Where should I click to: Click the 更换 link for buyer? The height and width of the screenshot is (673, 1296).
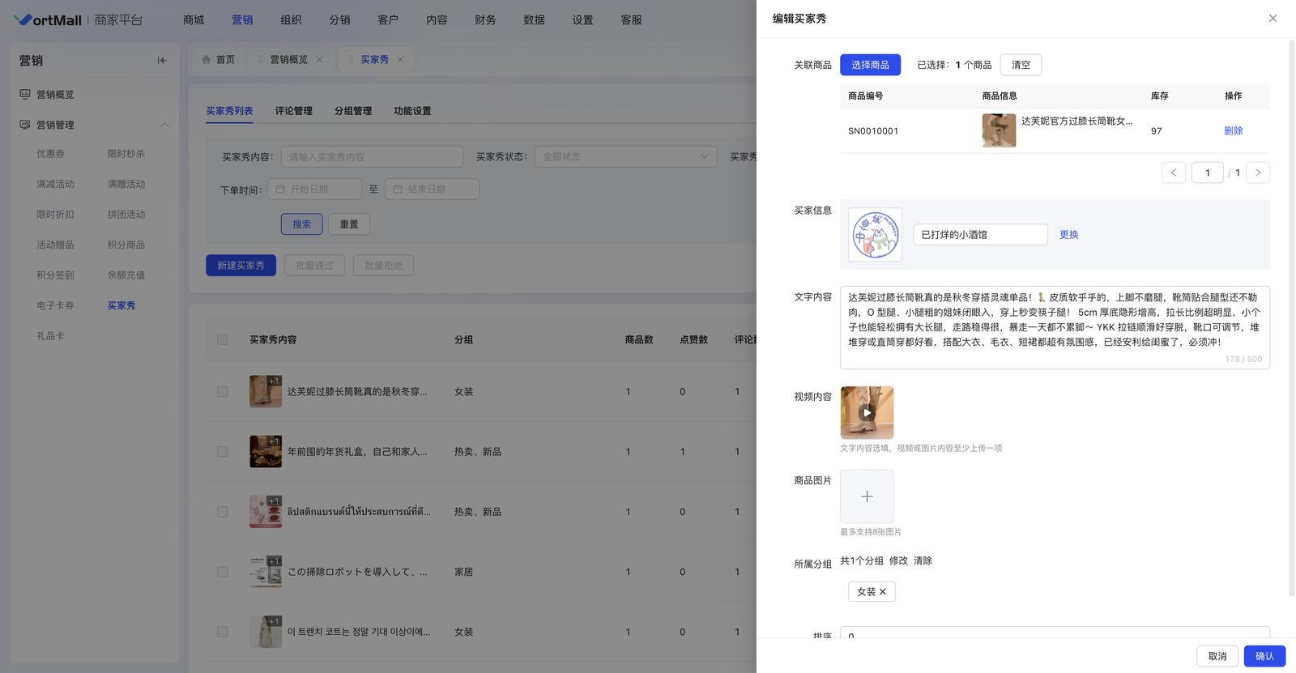tap(1068, 235)
